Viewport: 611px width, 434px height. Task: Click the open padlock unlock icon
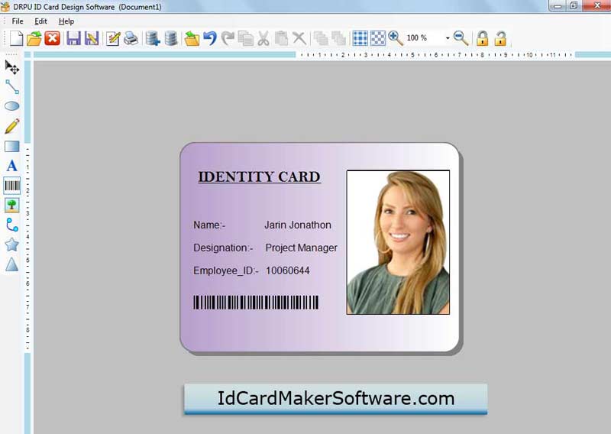(x=500, y=38)
